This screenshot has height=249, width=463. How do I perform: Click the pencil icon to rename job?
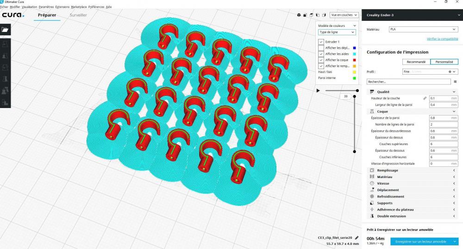point(357,238)
